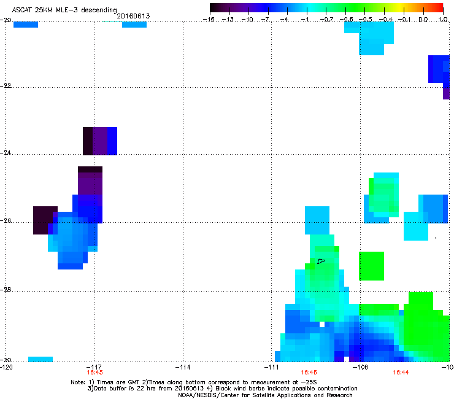Screen dimensions: 454x399
Task: Click the '-117' longitude axis label
Action: click(94, 367)
